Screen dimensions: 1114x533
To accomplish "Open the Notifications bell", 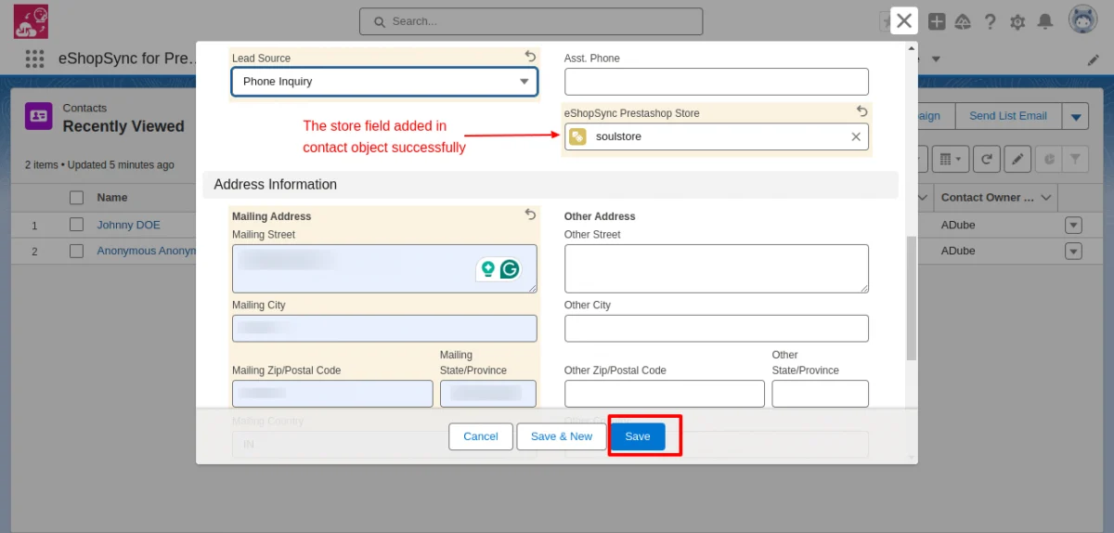I will point(1045,21).
